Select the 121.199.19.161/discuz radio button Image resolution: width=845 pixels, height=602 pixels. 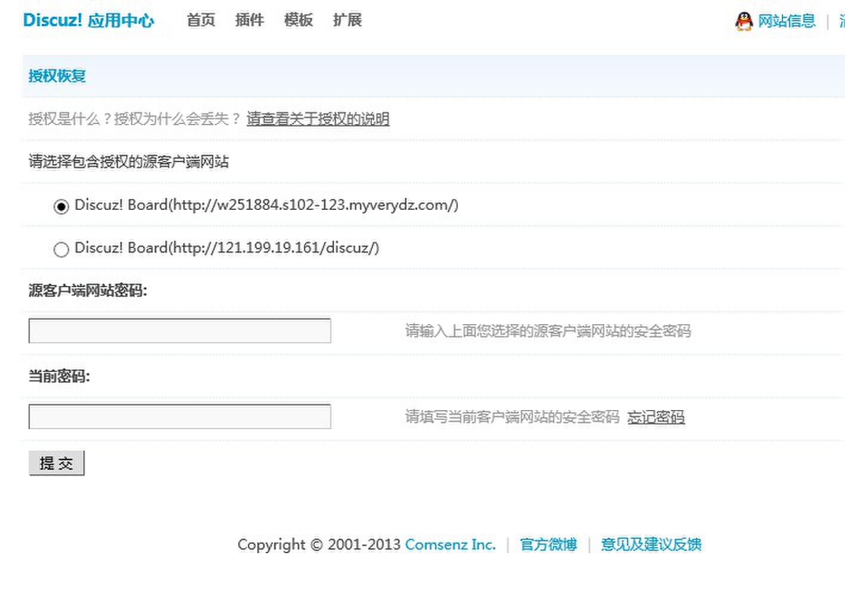pos(61,249)
